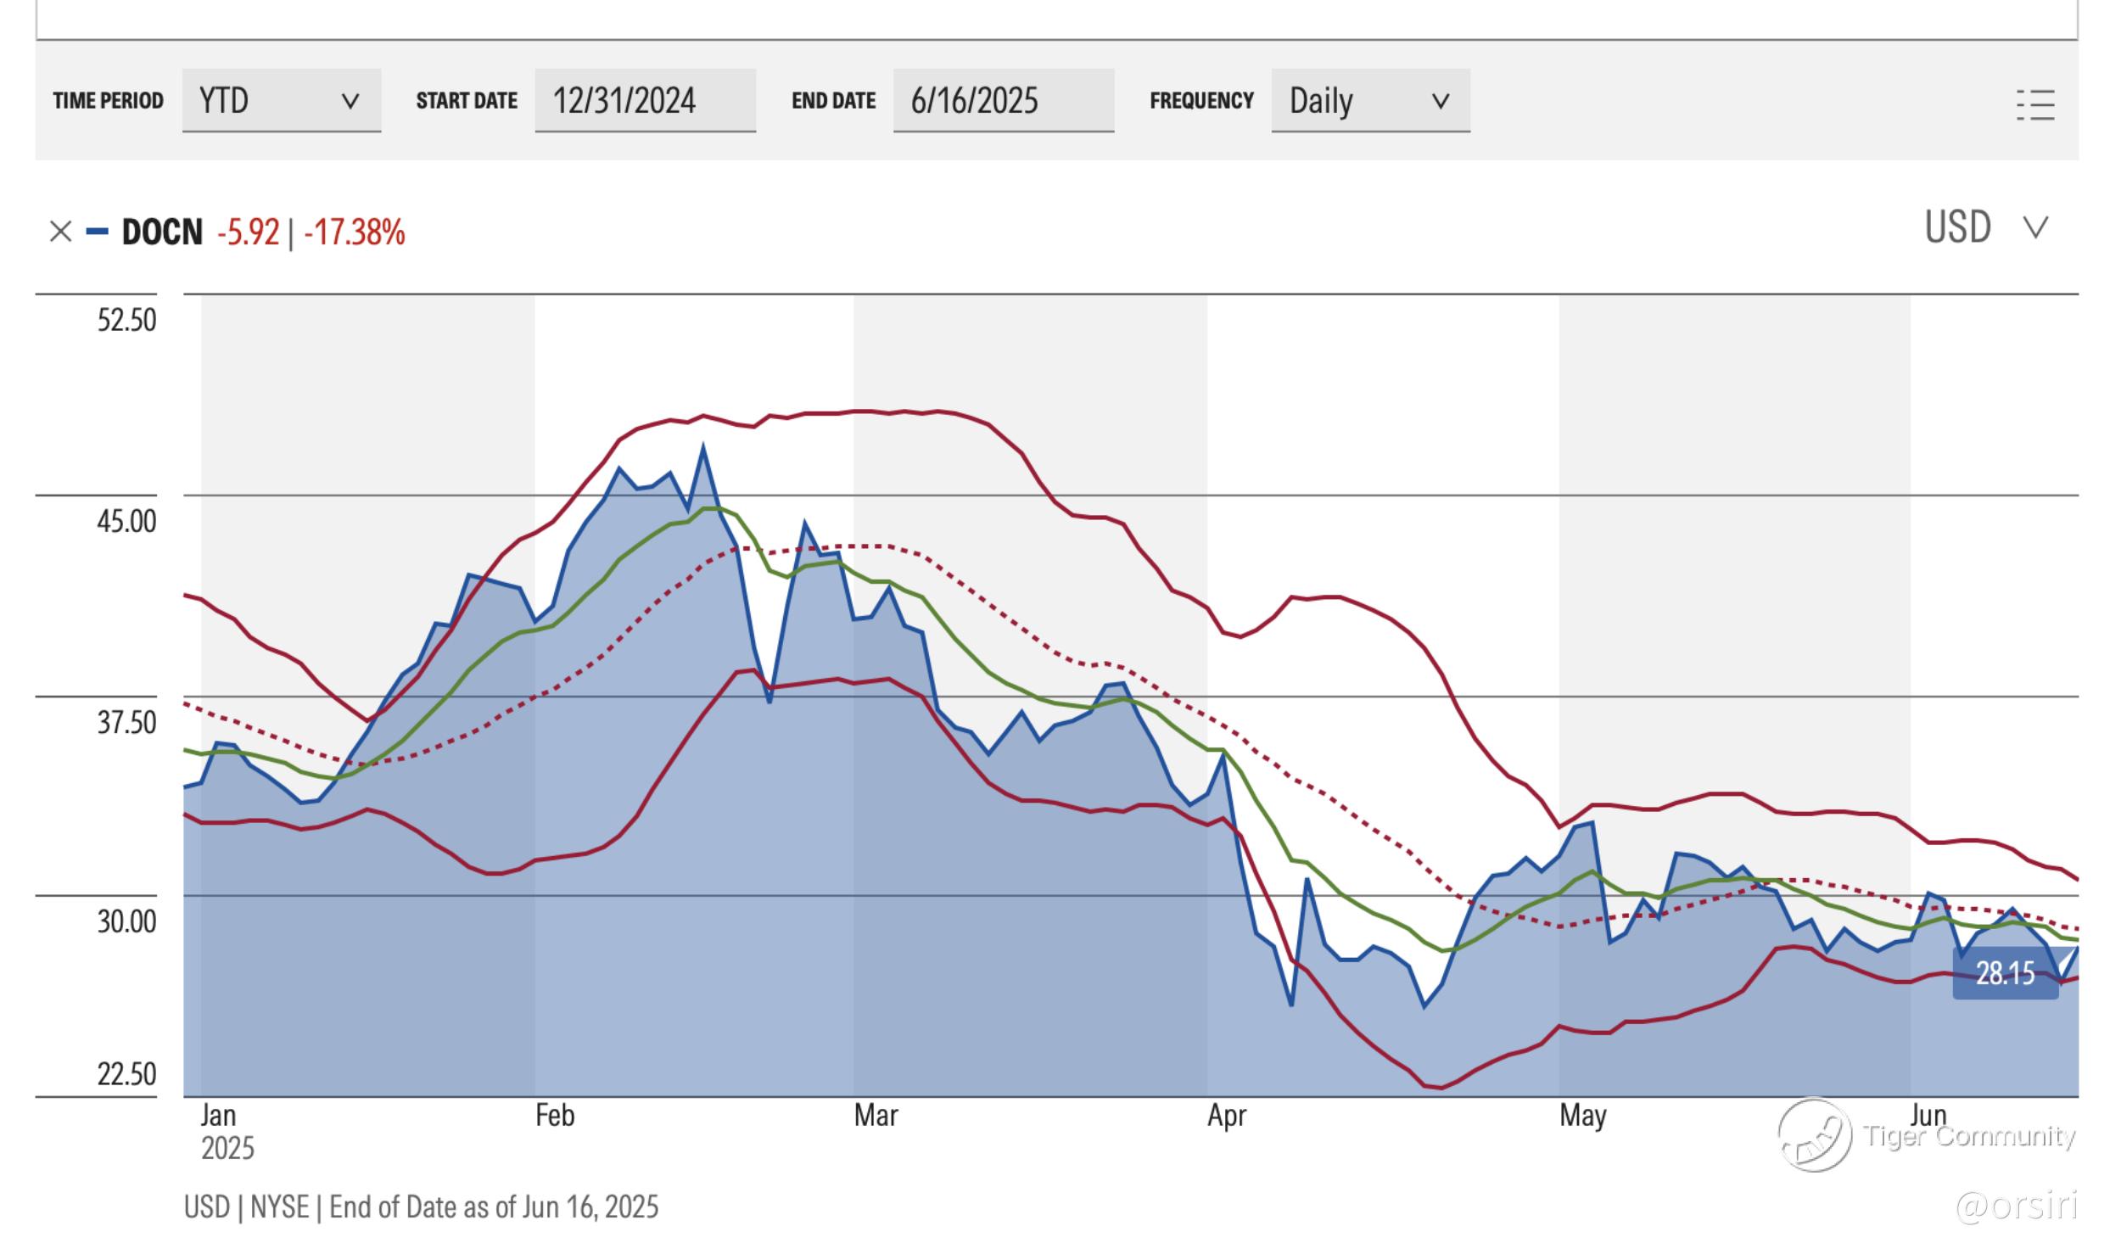Click the End Date 6/16/2025 field
The image size is (2121, 1254).
point(1003,100)
